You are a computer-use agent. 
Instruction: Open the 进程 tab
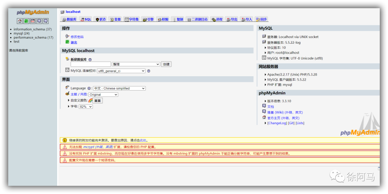coord(217,19)
